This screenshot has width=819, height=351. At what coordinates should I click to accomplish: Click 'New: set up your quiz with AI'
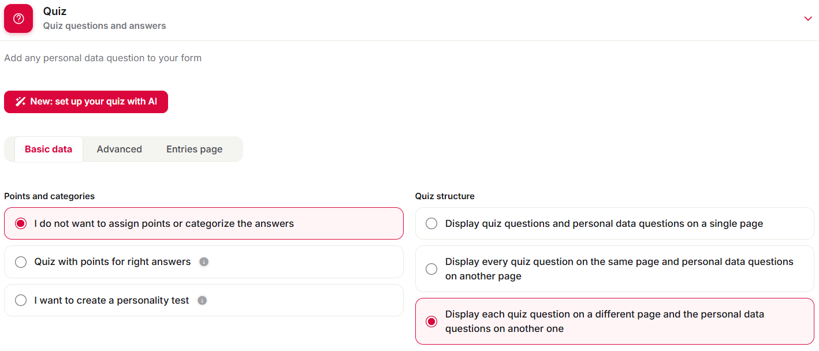[x=86, y=102]
